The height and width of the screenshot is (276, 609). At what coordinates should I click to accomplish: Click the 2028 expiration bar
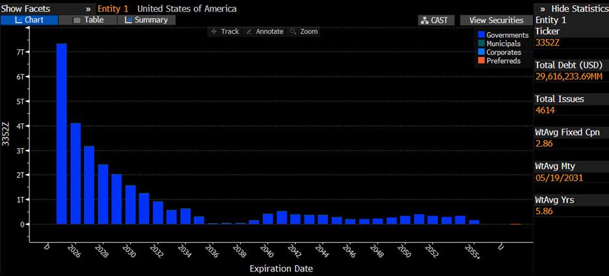tap(103, 194)
